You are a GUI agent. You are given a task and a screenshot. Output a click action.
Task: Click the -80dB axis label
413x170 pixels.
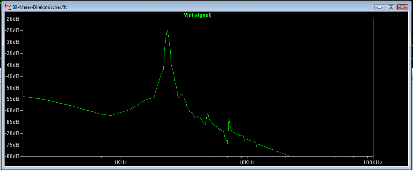pyautogui.click(x=12, y=156)
